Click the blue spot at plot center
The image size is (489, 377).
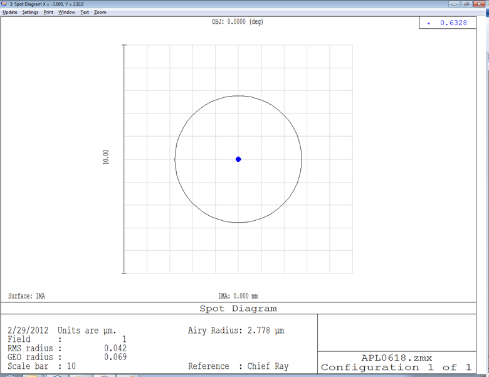(238, 159)
